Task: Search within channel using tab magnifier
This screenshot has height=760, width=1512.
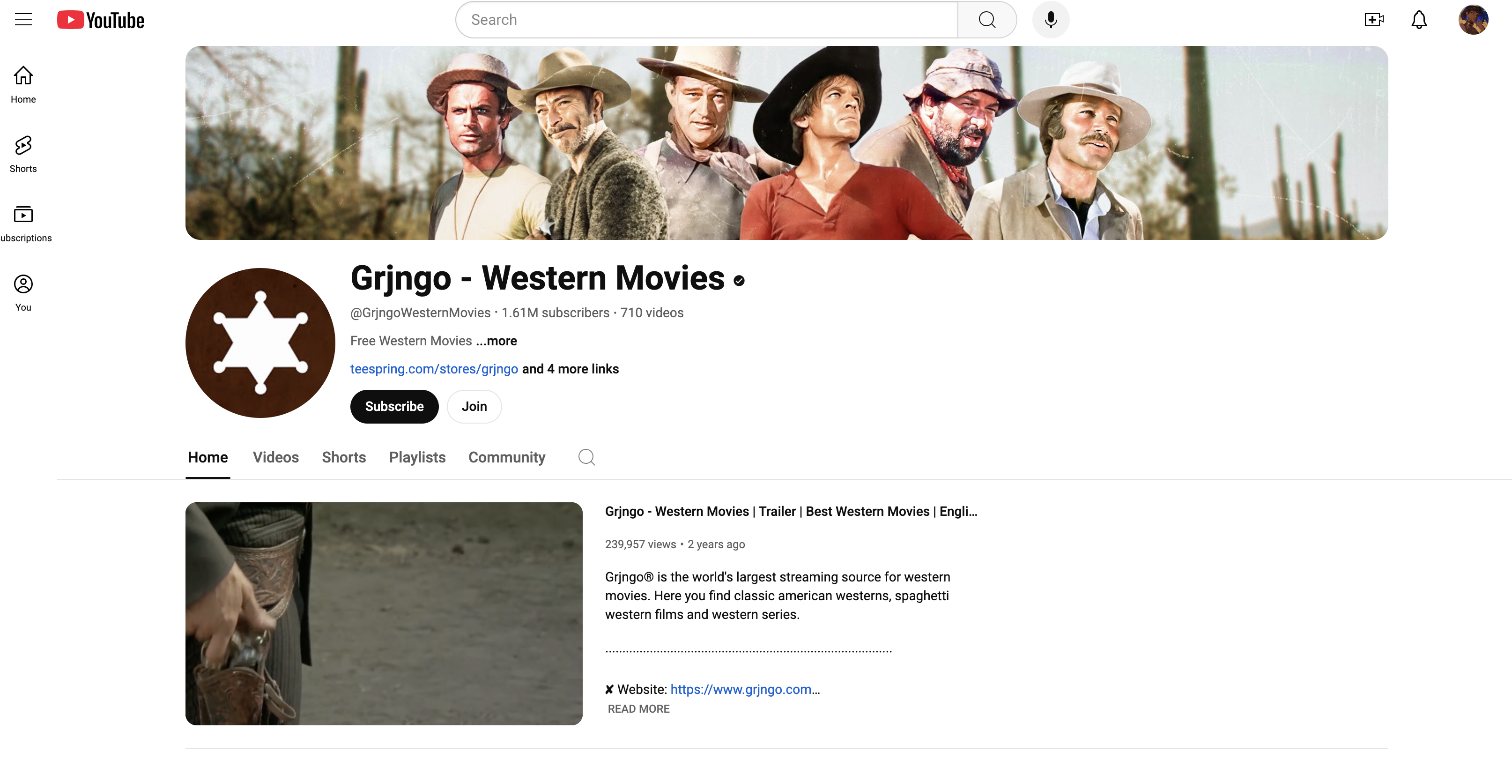Action: point(586,457)
